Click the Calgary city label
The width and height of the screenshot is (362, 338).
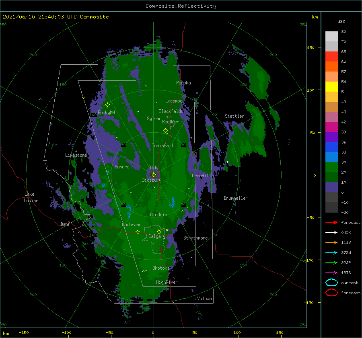pyautogui.click(x=157, y=236)
